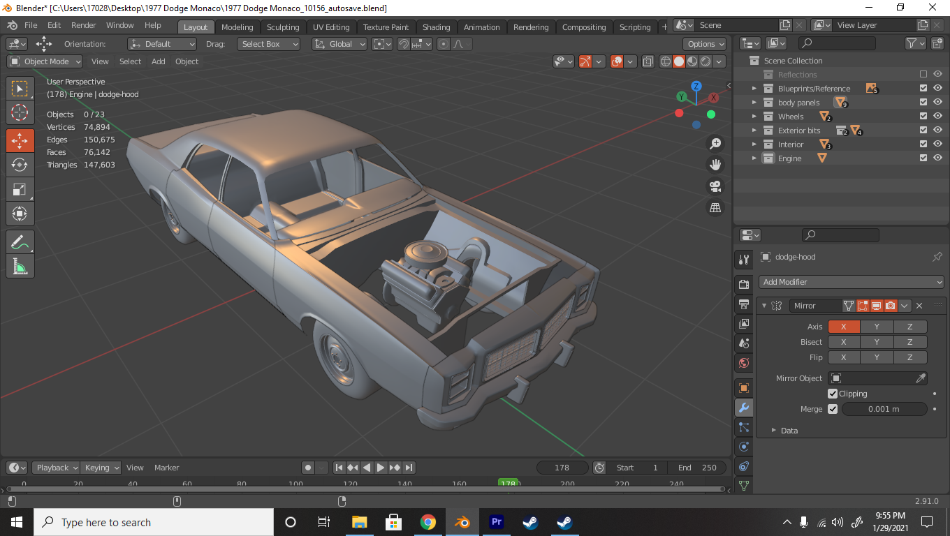Switch to the UV Editing workspace tab
The height and width of the screenshot is (536, 950).
[x=331, y=27]
